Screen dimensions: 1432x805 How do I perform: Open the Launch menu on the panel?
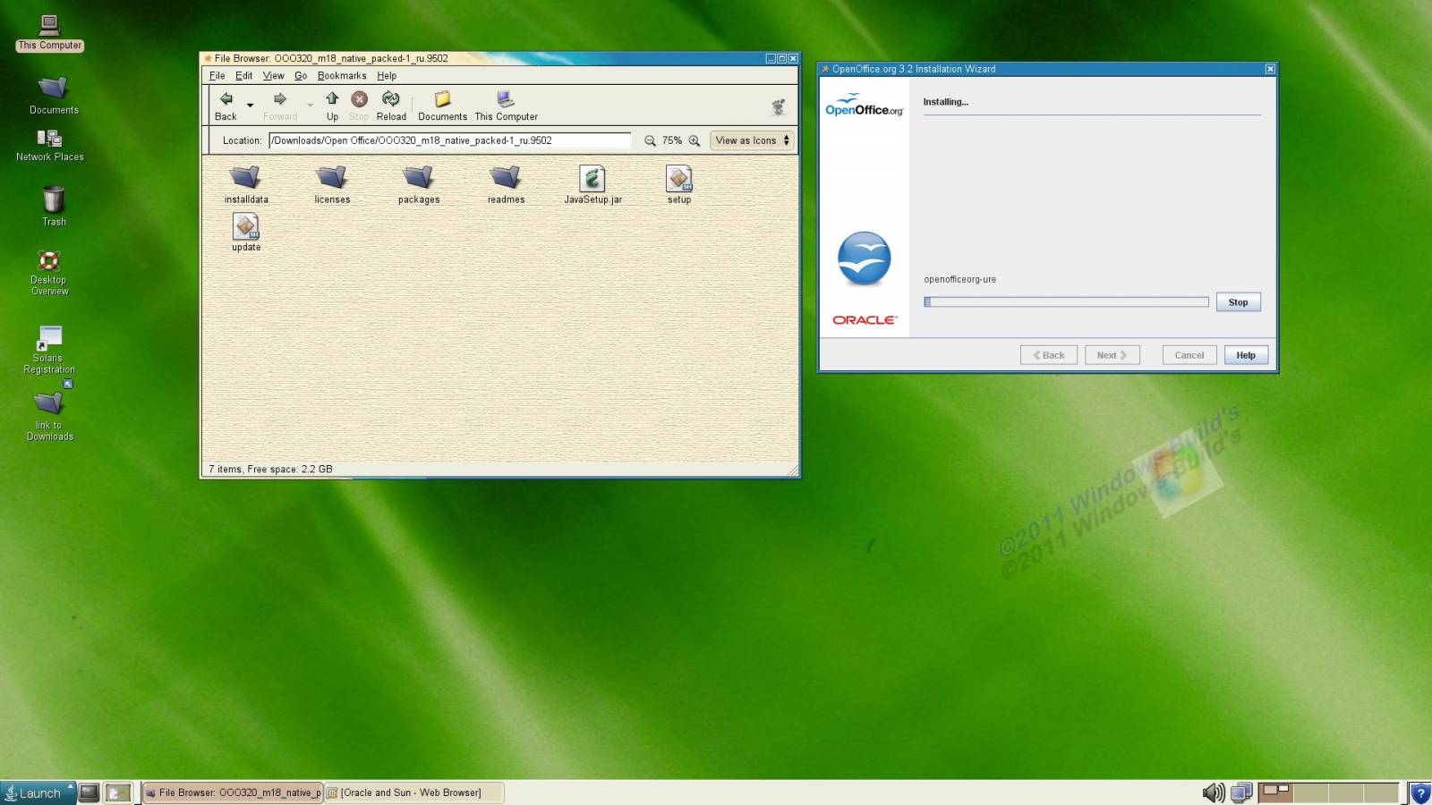[x=38, y=792]
